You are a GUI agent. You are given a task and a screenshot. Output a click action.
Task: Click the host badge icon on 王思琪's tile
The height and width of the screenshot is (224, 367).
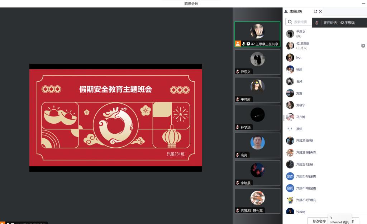[238, 44]
